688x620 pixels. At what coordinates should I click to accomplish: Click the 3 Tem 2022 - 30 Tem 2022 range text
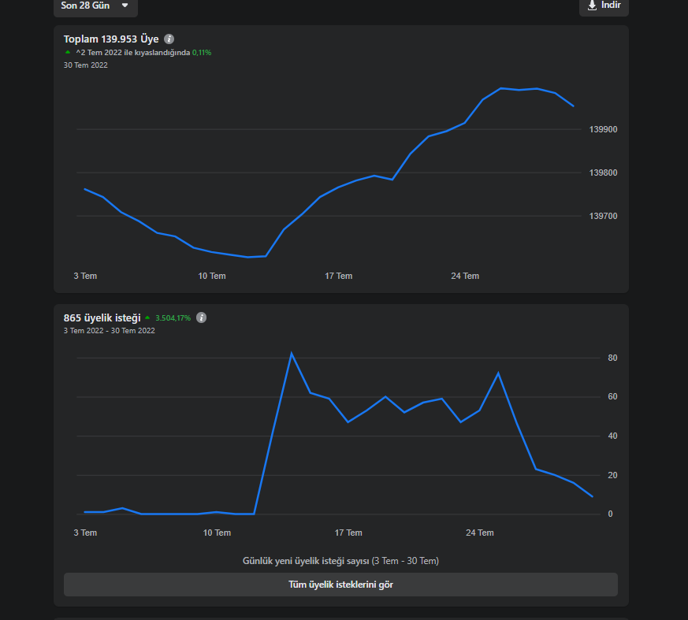[110, 331]
